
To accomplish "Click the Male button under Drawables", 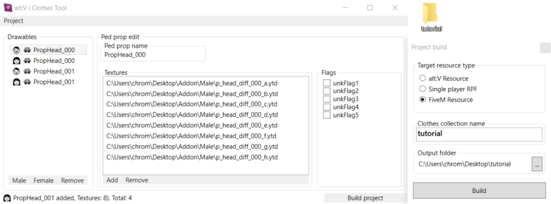I will tap(19, 180).
